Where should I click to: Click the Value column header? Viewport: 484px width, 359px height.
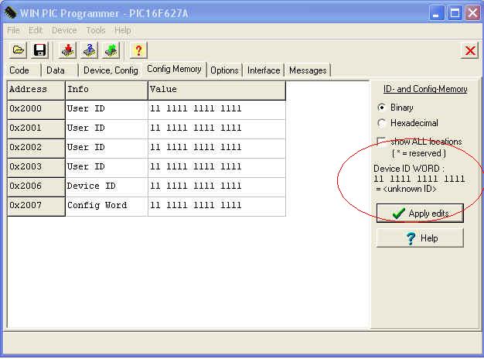coord(216,91)
